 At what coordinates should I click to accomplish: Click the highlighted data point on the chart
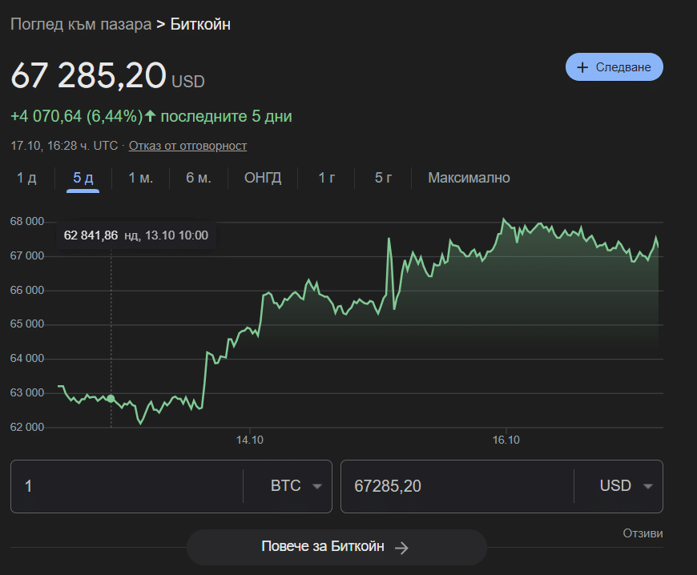(x=111, y=399)
